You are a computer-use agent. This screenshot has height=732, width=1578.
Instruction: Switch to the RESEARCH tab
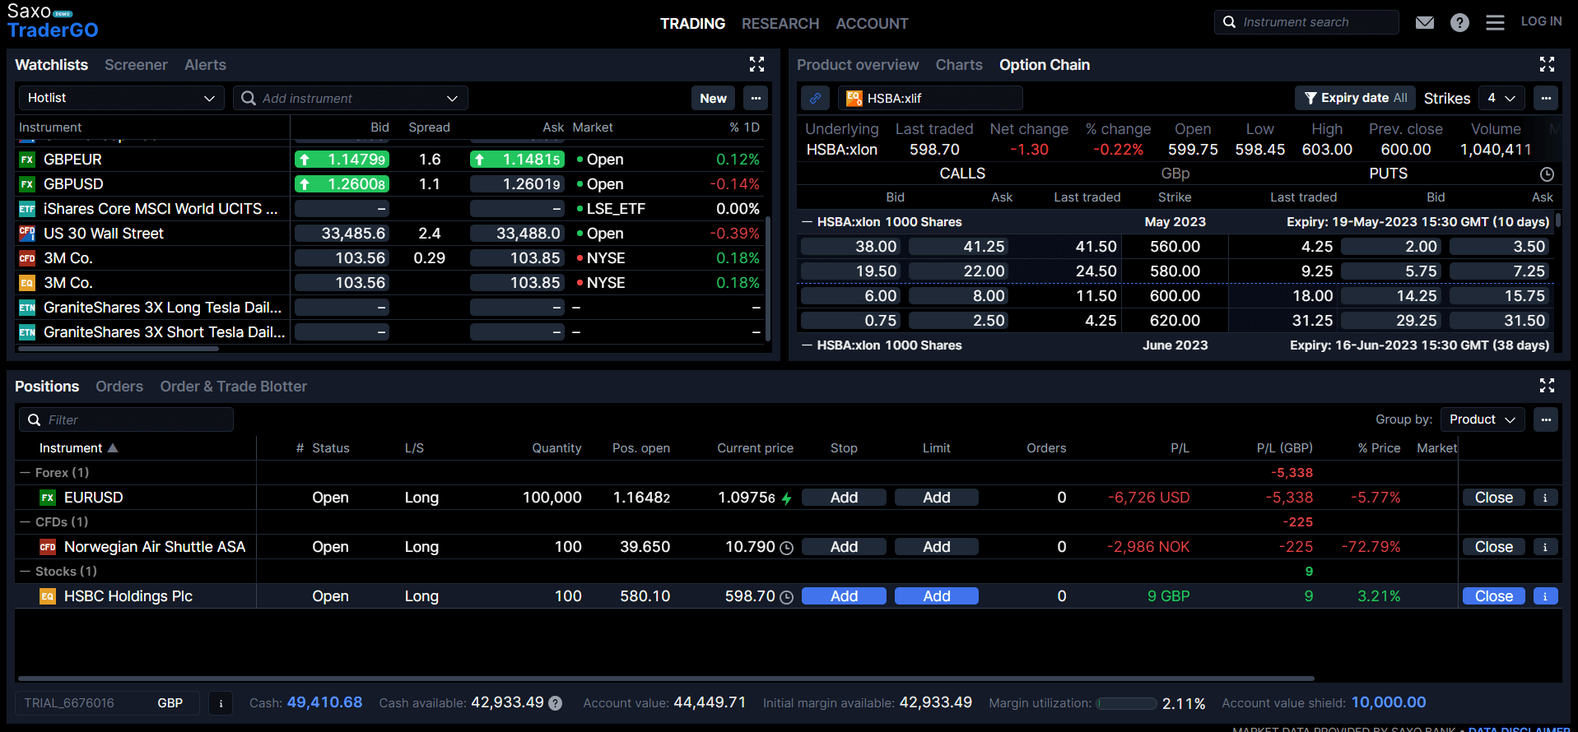[780, 24]
